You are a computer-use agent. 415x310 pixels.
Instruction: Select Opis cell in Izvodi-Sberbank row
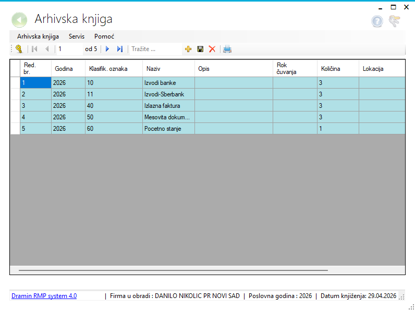click(234, 94)
